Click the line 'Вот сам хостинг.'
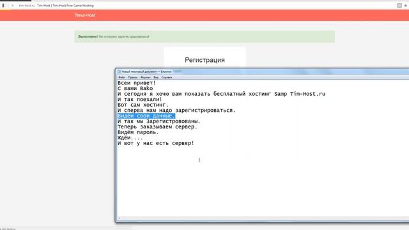The width and height of the screenshot is (409, 230). click(143, 105)
